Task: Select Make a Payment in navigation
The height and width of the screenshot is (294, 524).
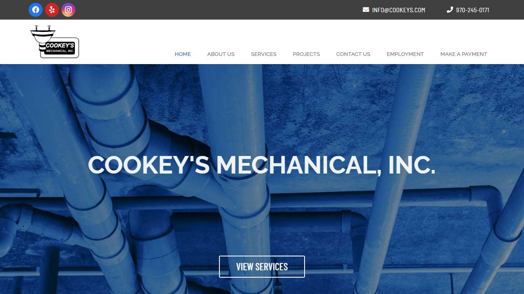Action: 464,54
